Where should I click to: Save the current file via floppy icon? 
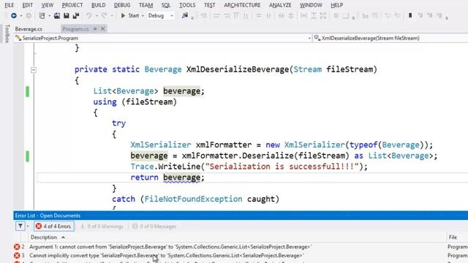[67, 15]
